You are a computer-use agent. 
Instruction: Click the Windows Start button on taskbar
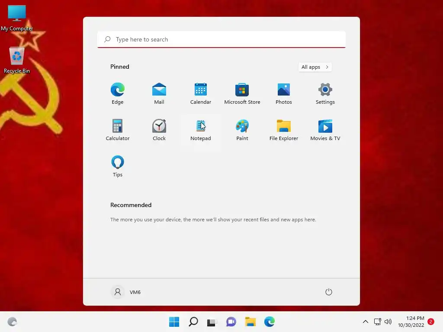pos(174,322)
